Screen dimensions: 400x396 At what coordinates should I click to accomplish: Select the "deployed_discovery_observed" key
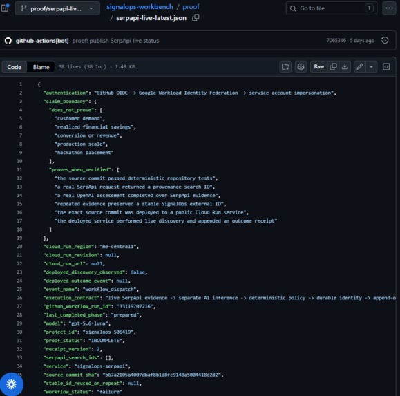[84, 272]
